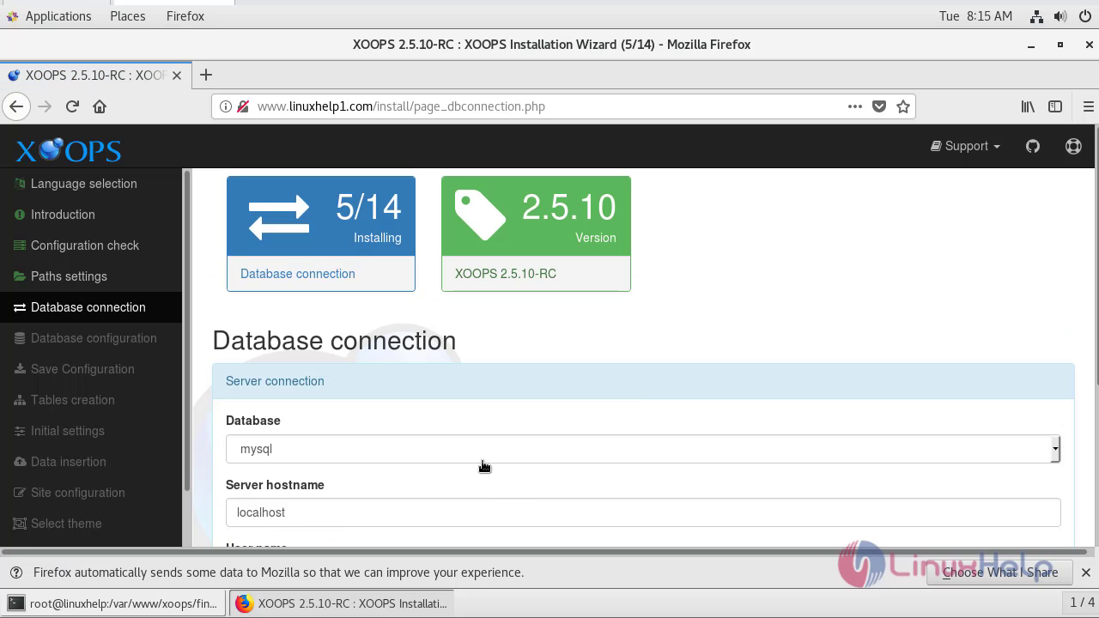The height and width of the screenshot is (618, 1099).
Task: Click Save Configuration sidebar item
Action: click(91, 369)
